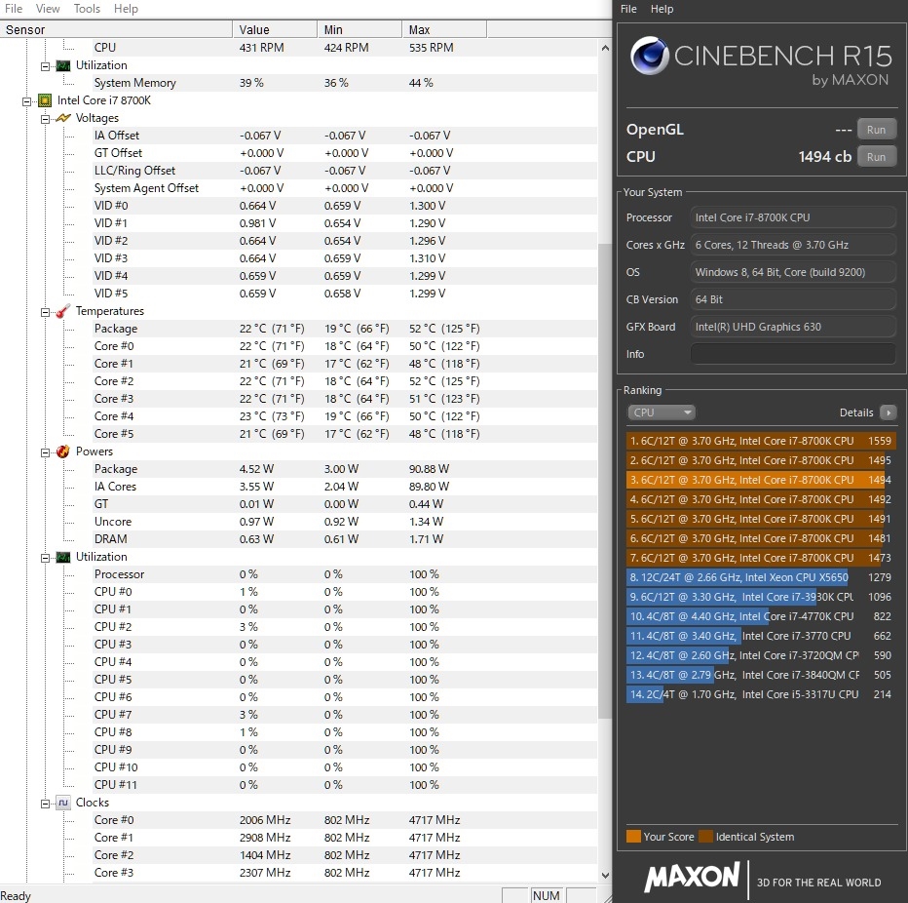Click the vertical scrollbar thumb of sensor list
Image resolution: width=908 pixels, height=903 pixels.
[x=605, y=481]
